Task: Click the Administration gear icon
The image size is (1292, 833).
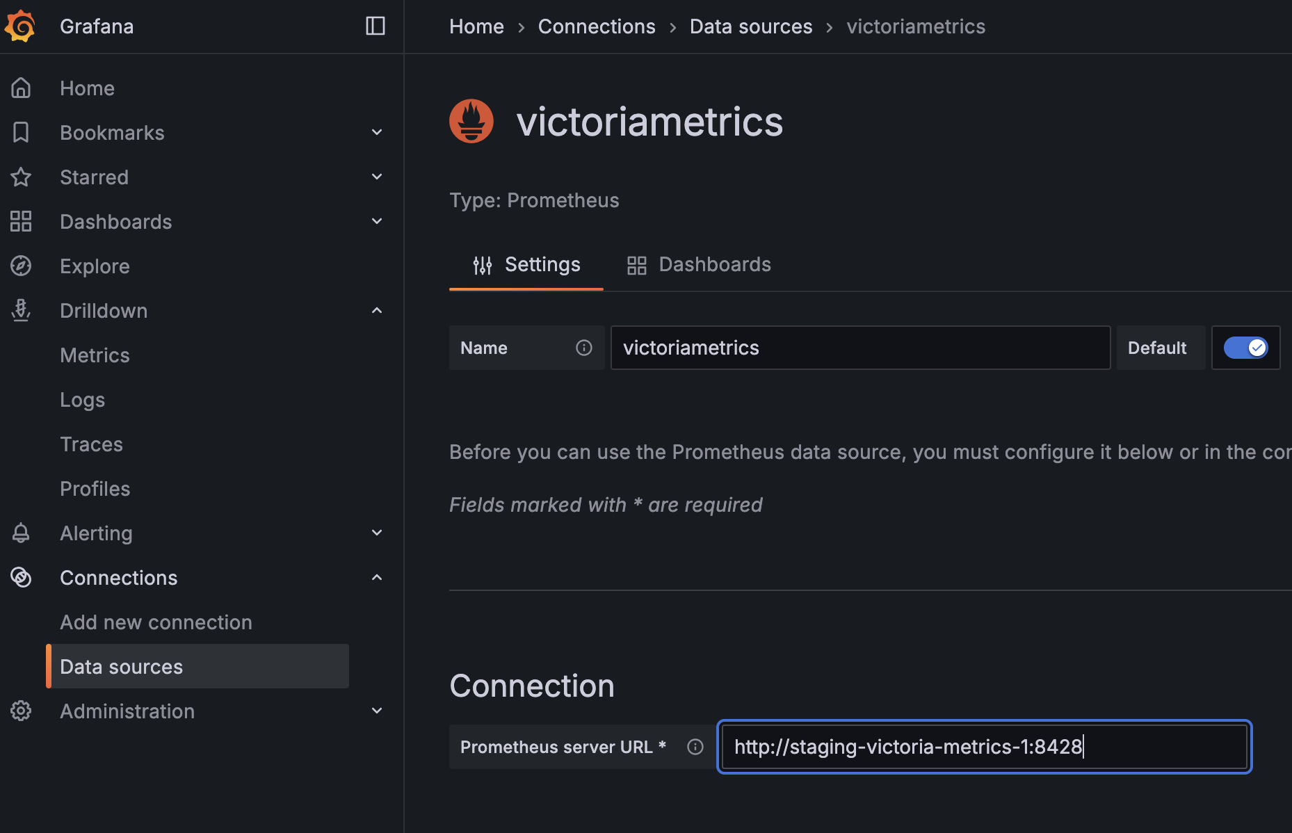Action: coord(21,711)
